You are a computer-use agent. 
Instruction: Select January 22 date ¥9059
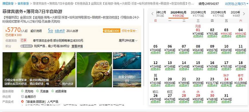coord(198,82)
